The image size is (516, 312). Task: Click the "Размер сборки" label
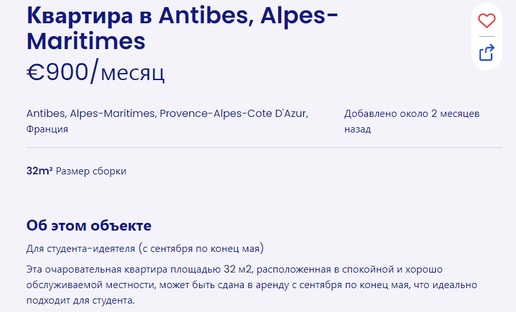pos(91,171)
